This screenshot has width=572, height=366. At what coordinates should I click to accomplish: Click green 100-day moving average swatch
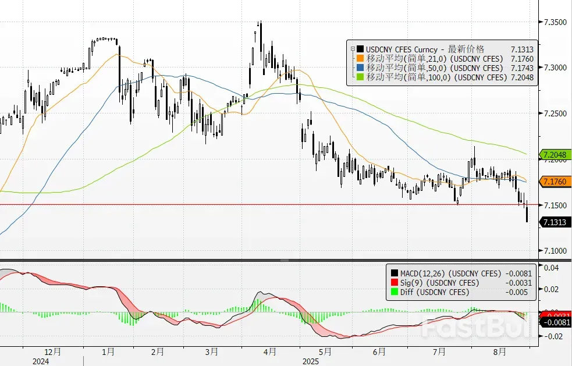click(x=361, y=77)
